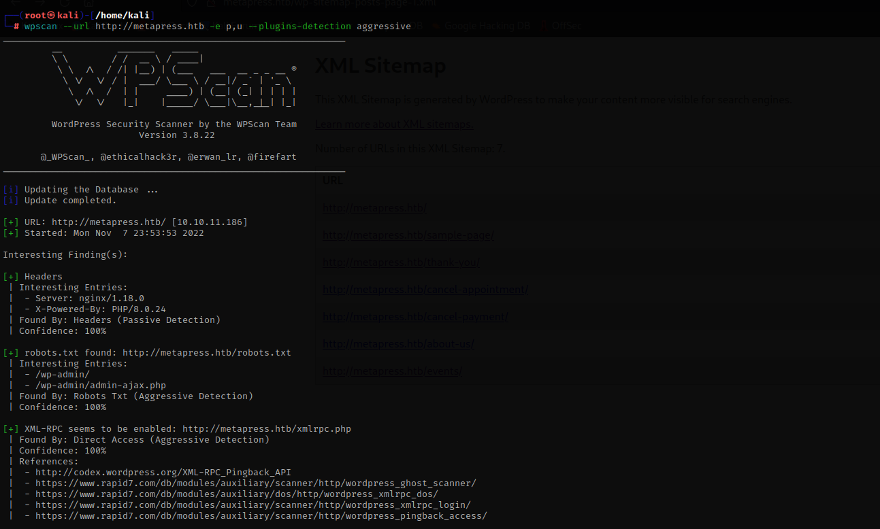The height and width of the screenshot is (529, 880).
Task: Click the robots.txt found URL line
Action: (147, 353)
